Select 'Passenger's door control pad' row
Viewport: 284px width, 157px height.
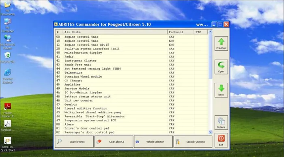132,132
